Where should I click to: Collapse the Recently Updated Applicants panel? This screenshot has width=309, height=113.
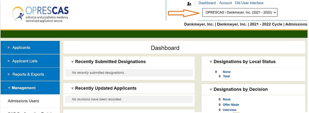coord(72,88)
